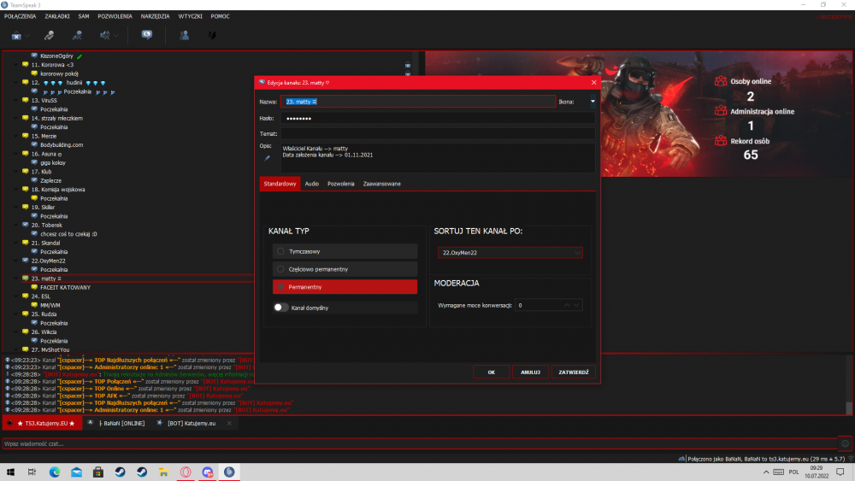855x481 pixels.
Task: Click the mute microphone toolbar icon
Action: coord(77,35)
